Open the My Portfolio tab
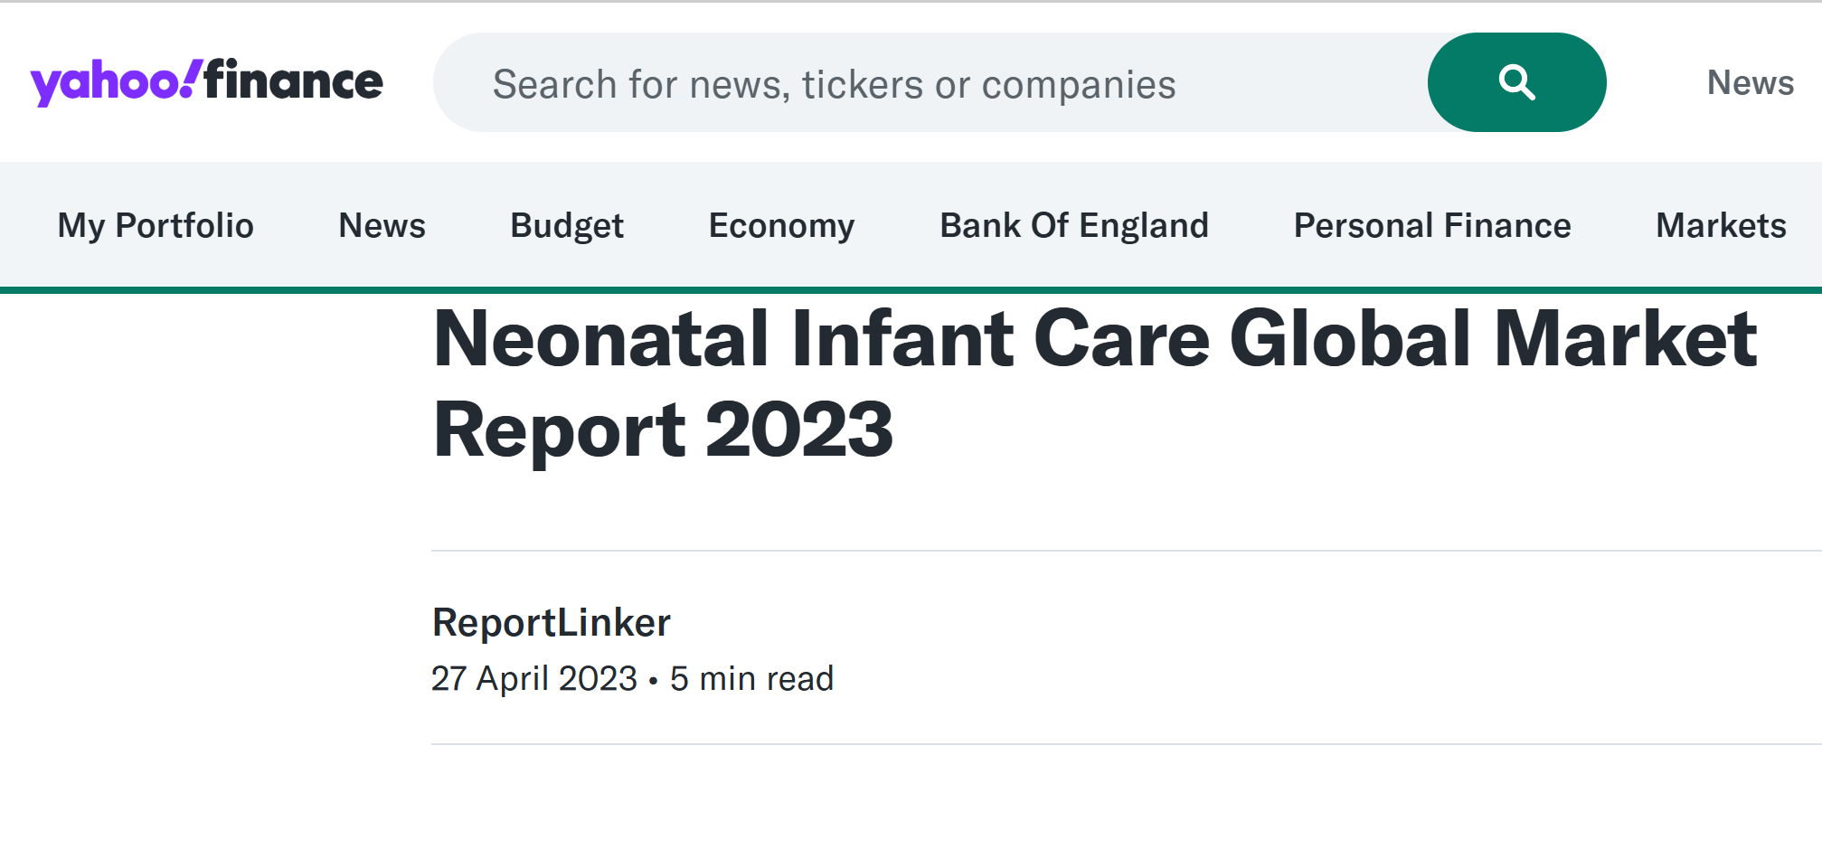 point(156,225)
